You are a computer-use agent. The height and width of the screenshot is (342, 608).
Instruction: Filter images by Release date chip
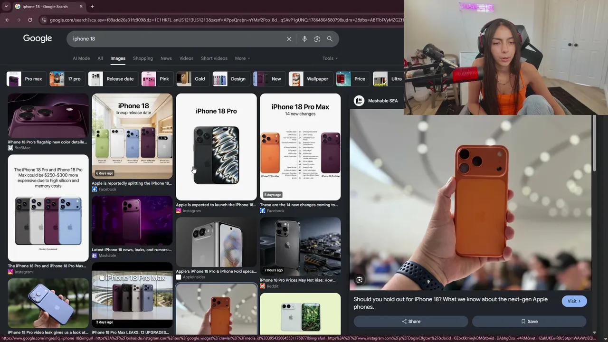click(x=113, y=79)
